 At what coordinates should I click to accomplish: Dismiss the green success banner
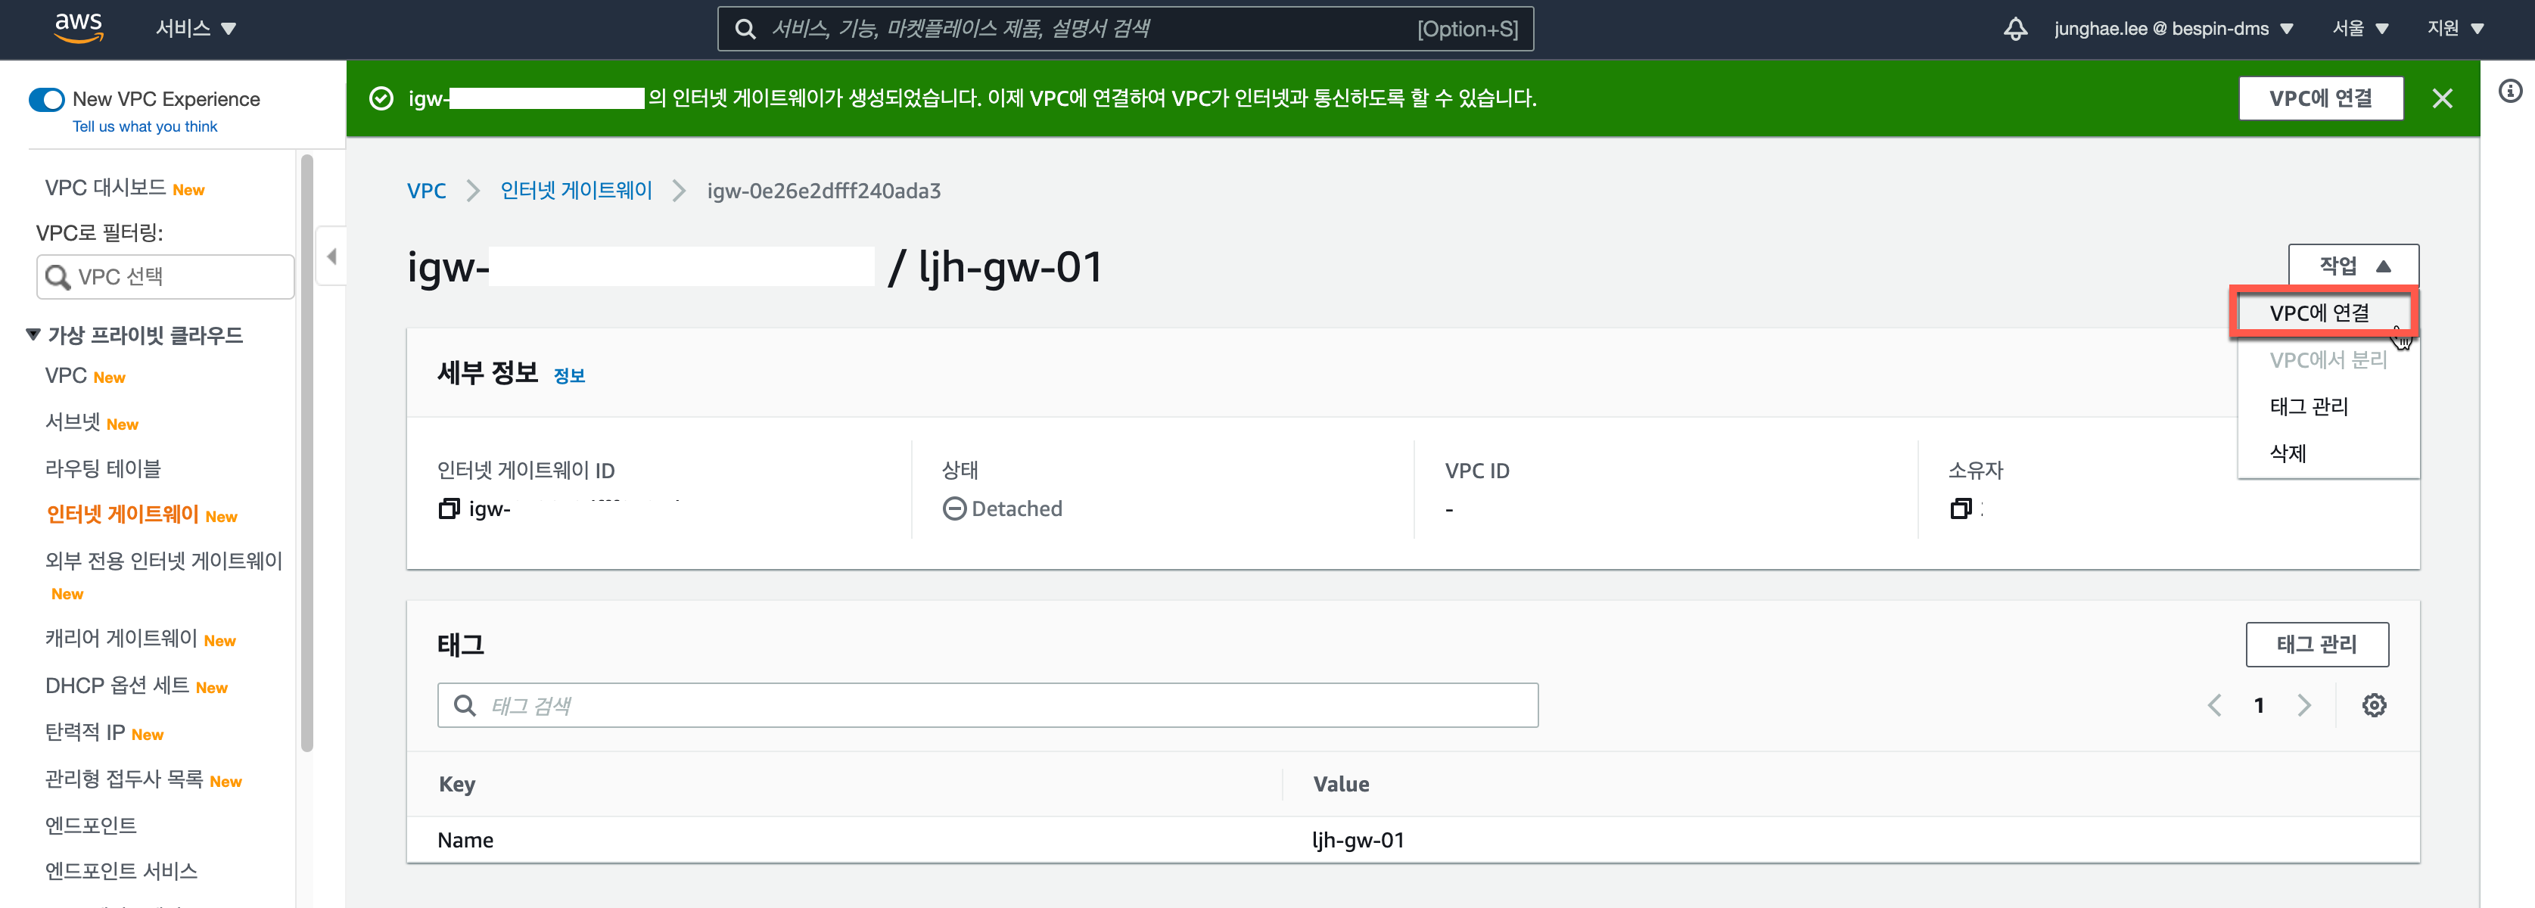pyautogui.click(x=2441, y=98)
